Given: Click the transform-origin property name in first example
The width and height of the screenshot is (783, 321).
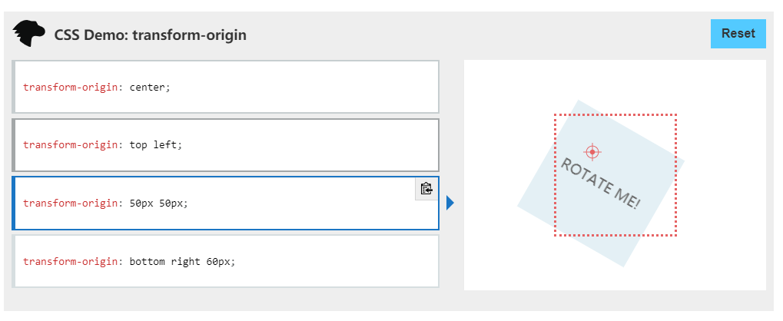Looking at the screenshot, I should 70,88.
